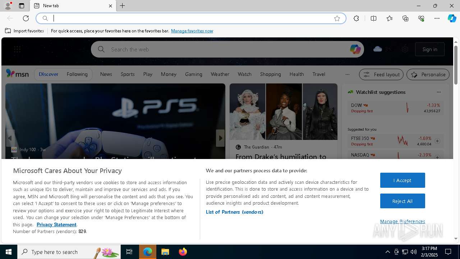The width and height of the screenshot is (460, 259).
Task: Open the browser profile icon
Action: point(8,6)
